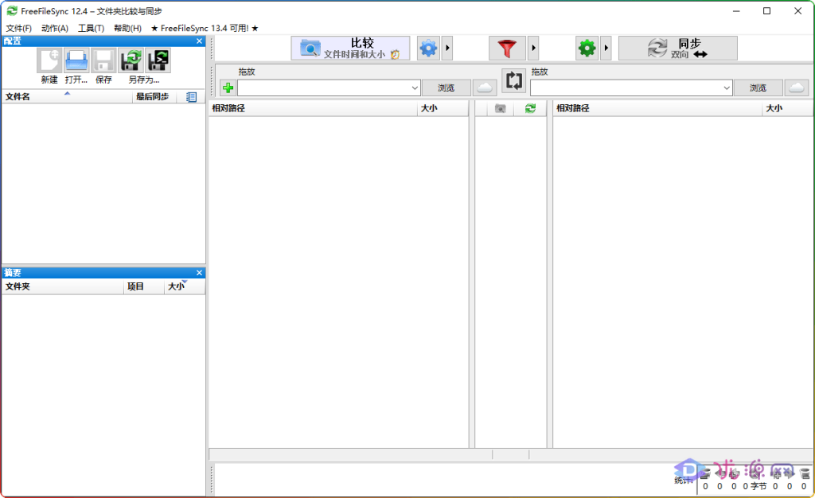Click left grid 相对路径 column header
Viewport: 815px width, 498px height.
point(313,108)
